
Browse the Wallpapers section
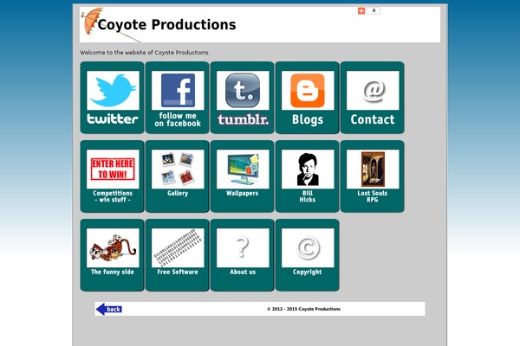tap(243, 176)
